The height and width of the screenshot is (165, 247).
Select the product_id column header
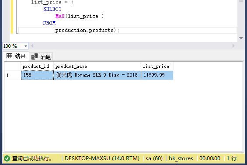pos(37,66)
